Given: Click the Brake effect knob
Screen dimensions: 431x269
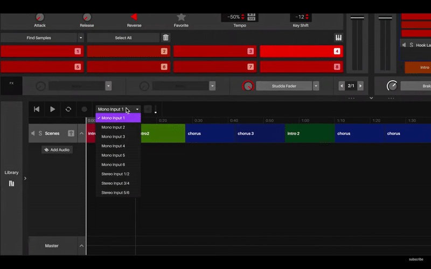Looking at the screenshot, I should click(392, 86).
